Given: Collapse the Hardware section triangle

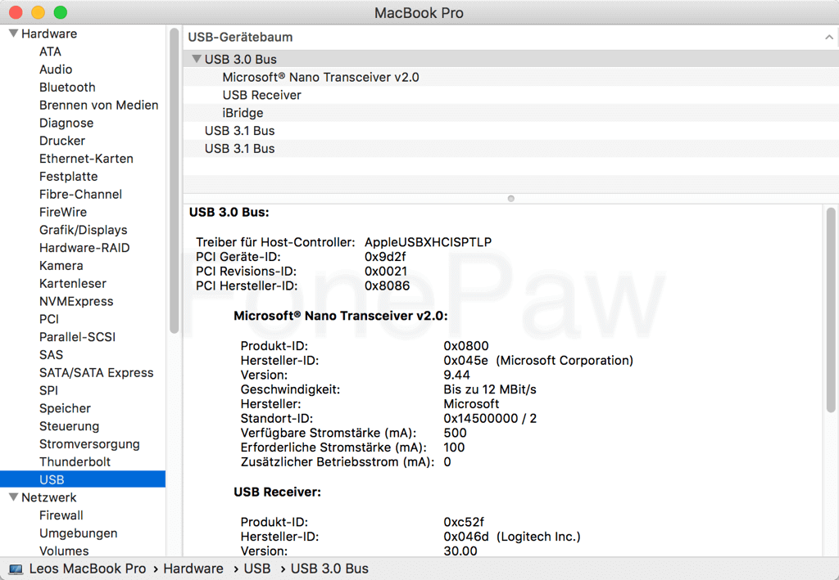Looking at the screenshot, I should 13,33.
